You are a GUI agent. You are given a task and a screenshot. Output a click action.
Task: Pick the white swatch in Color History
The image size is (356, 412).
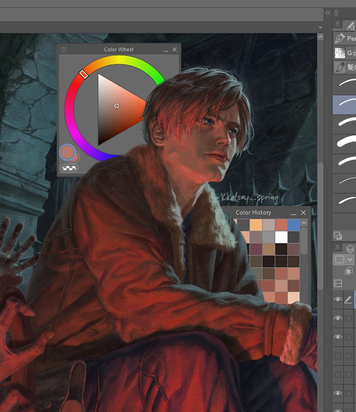tap(281, 237)
